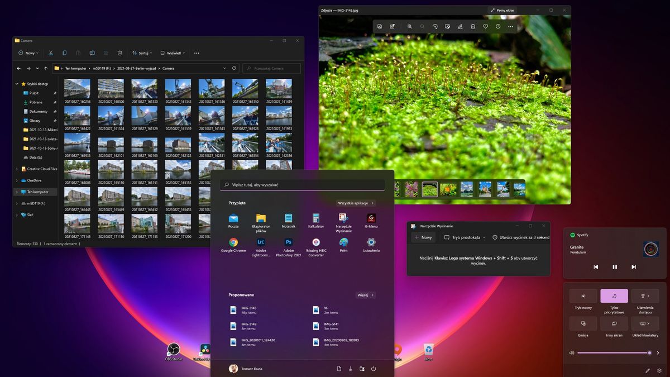Click the zoom in icon in Photos toolbar
Image resolution: width=670 pixels, height=377 pixels.
click(410, 26)
